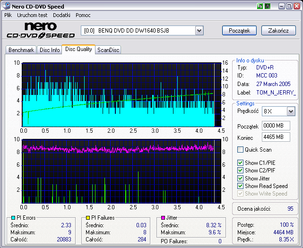
Task: Click the position value 4464 MB
Action: tap(283, 232)
